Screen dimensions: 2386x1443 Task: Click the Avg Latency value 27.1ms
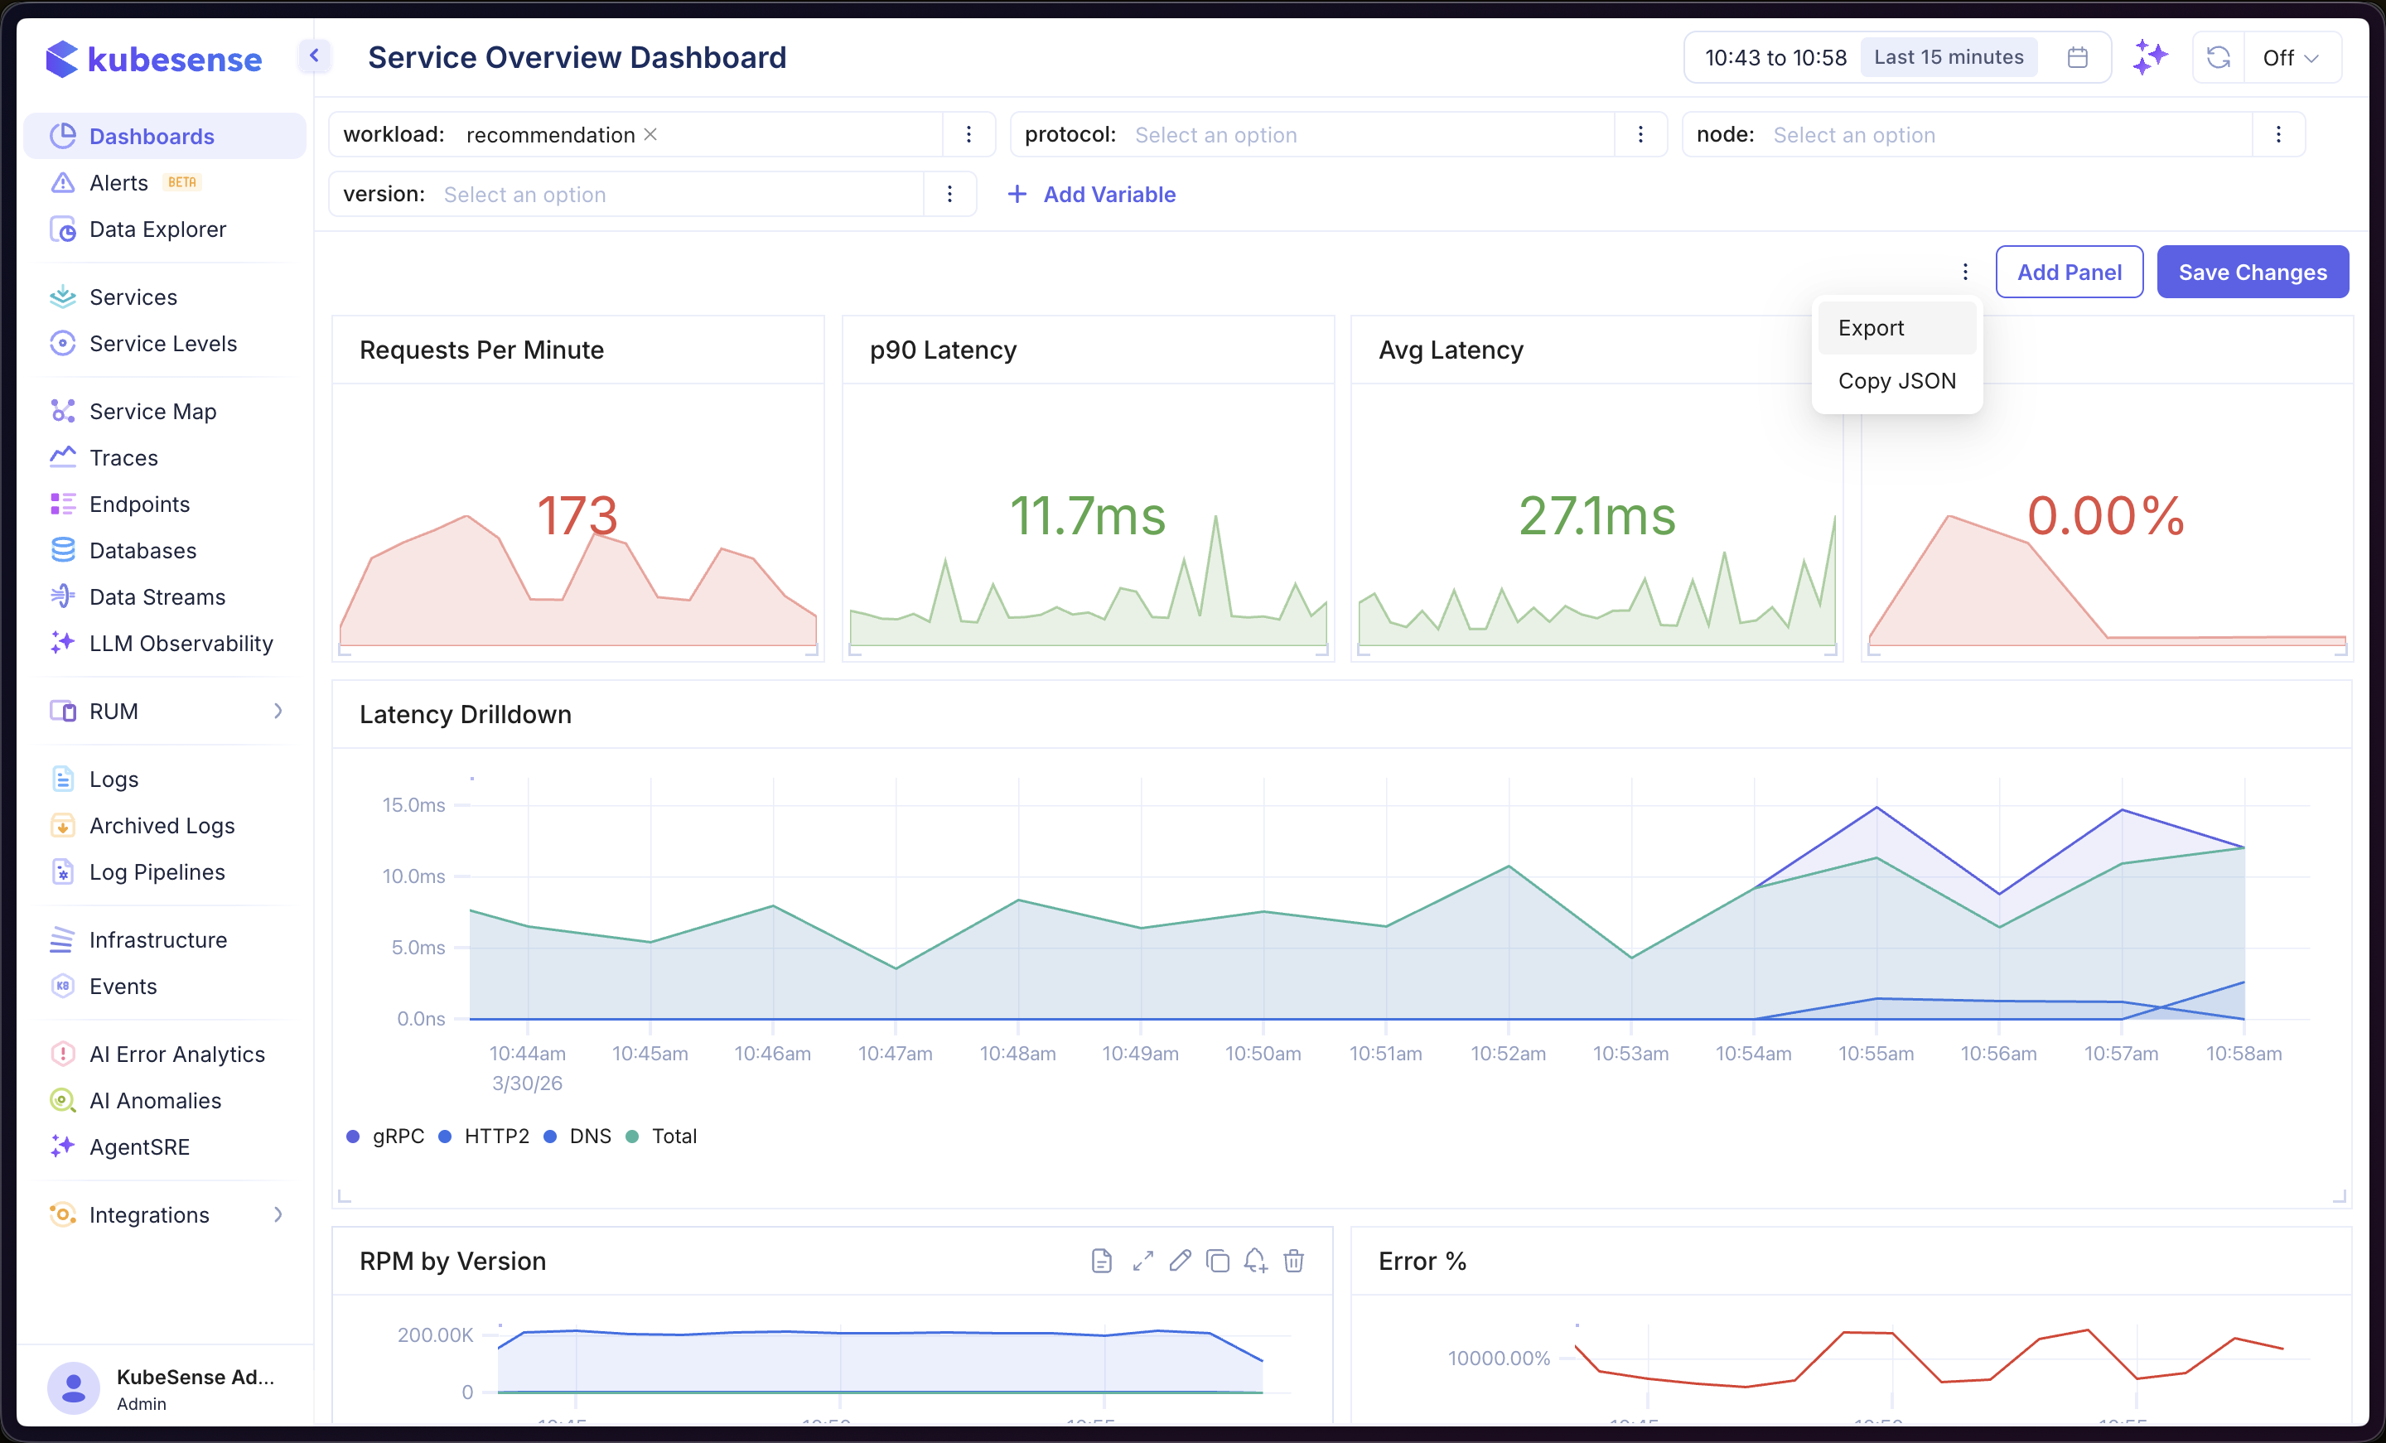1596,515
